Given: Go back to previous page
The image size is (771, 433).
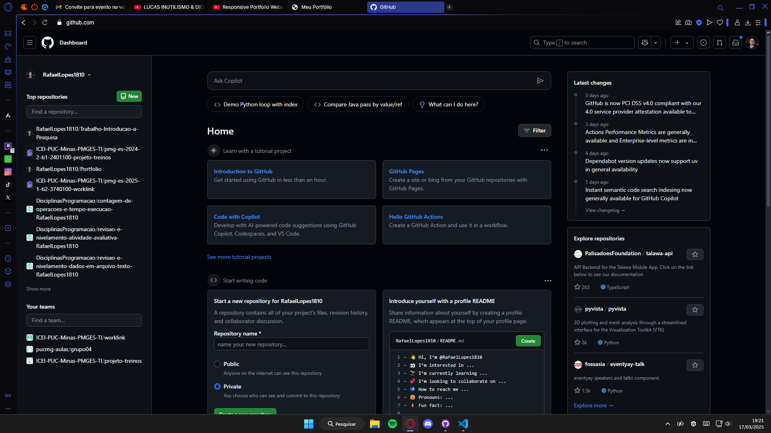Looking at the screenshot, I should click(x=24, y=22).
